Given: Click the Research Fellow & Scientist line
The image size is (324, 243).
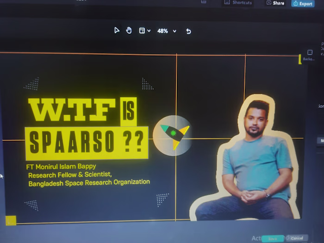Looking at the screenshot, I should coord(70,175).
